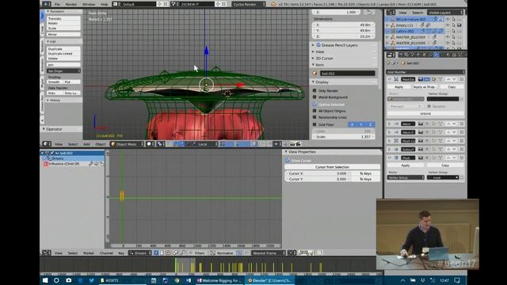The image size is (507, 285).
Task: Click the Unbind button on modifier
Action: click(425, 114)
